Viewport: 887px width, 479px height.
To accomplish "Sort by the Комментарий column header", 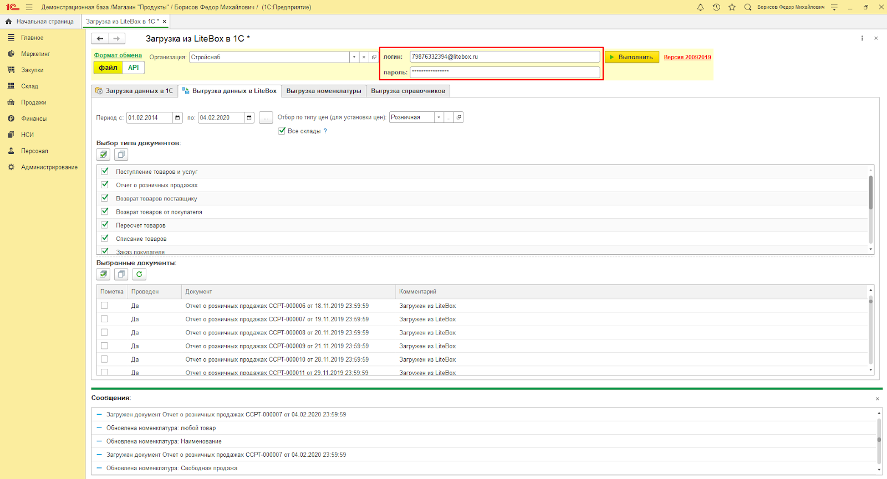I will [631, 291].
